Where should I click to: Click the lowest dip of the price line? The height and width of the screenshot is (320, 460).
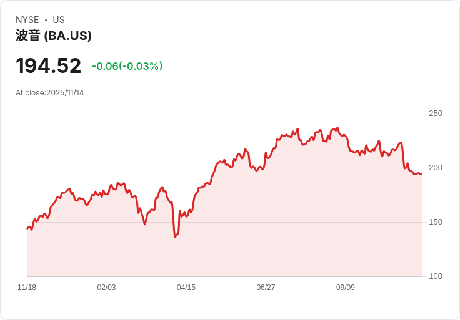pyautogui.click(x=176, y=237)
